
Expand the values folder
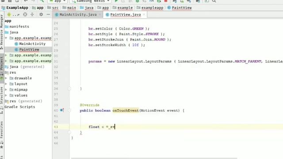(6, 95)
